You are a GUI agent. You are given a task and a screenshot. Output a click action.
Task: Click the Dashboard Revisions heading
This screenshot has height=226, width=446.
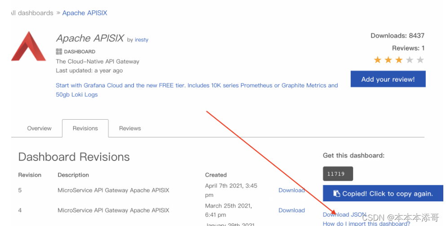coord(74,157)
